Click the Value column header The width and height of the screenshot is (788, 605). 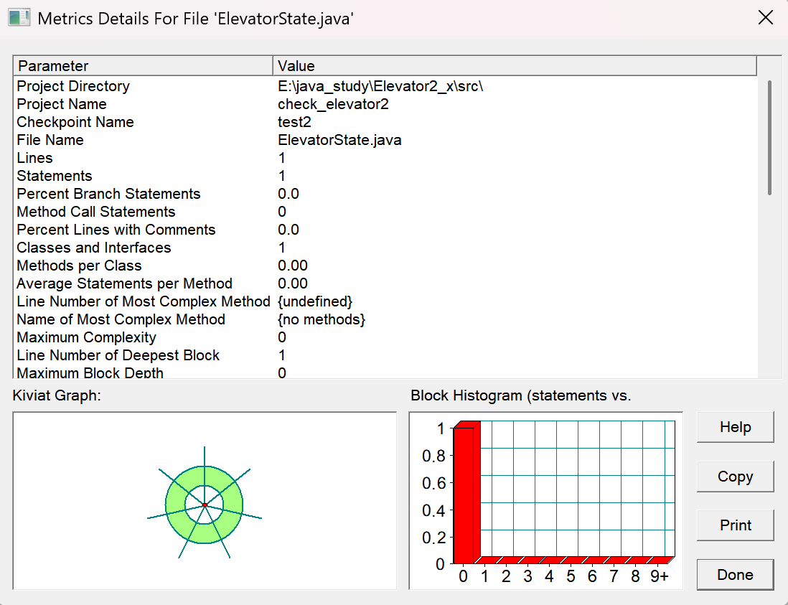pyautogui.click(x=515, y=66)
